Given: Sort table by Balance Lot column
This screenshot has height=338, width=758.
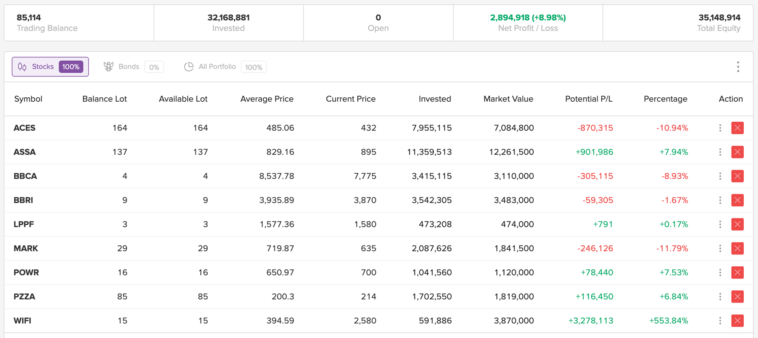Looking at the screenshot, I should tap(105, 99).
